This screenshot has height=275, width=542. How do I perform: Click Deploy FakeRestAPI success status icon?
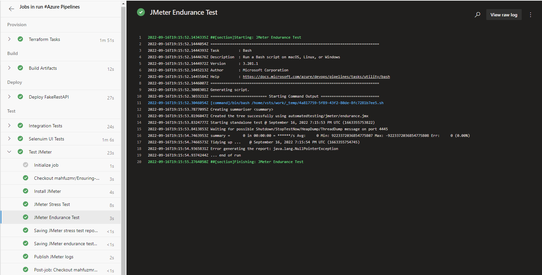pos(20,97)
